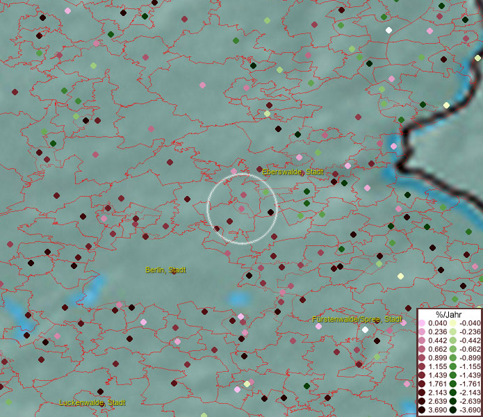
Task: Click the -2.143 dark green legend swatch
Action: (453, 393)
